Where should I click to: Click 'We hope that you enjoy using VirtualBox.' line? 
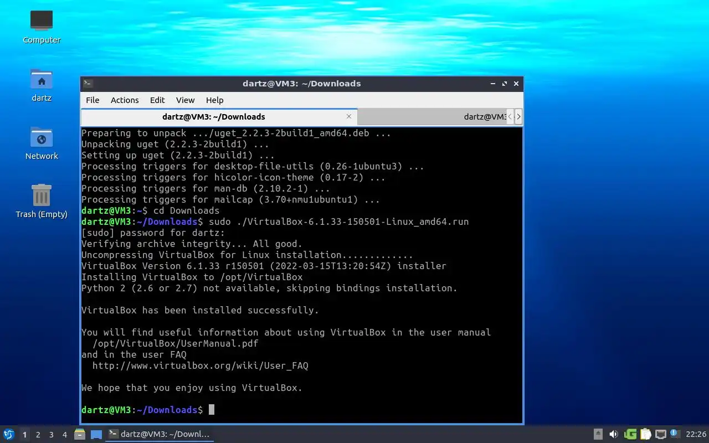click(x=192, y=388)
